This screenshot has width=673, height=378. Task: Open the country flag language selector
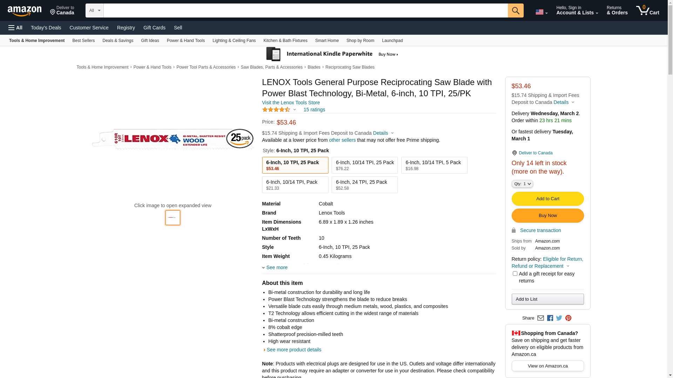541,12
